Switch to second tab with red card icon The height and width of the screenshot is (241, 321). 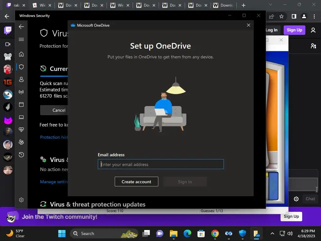click(42, 5)
